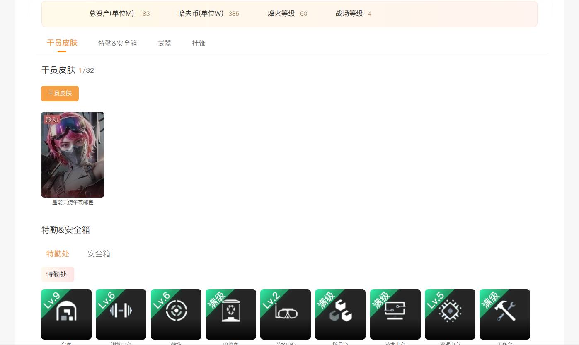Open the max-level tech center monitor icon

[x=395, y=314]
